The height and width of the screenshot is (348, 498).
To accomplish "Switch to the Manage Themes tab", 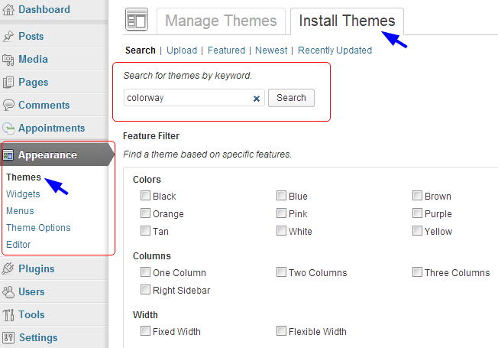I will pyautogui.click(x=222, y=21).
